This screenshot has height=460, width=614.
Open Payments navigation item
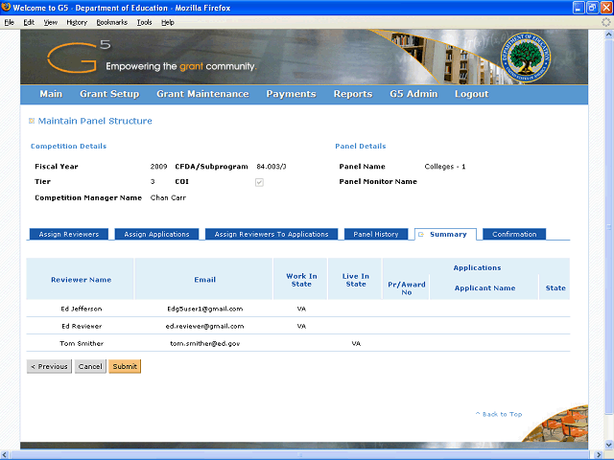pyautogui.click(x=291, y=94)
